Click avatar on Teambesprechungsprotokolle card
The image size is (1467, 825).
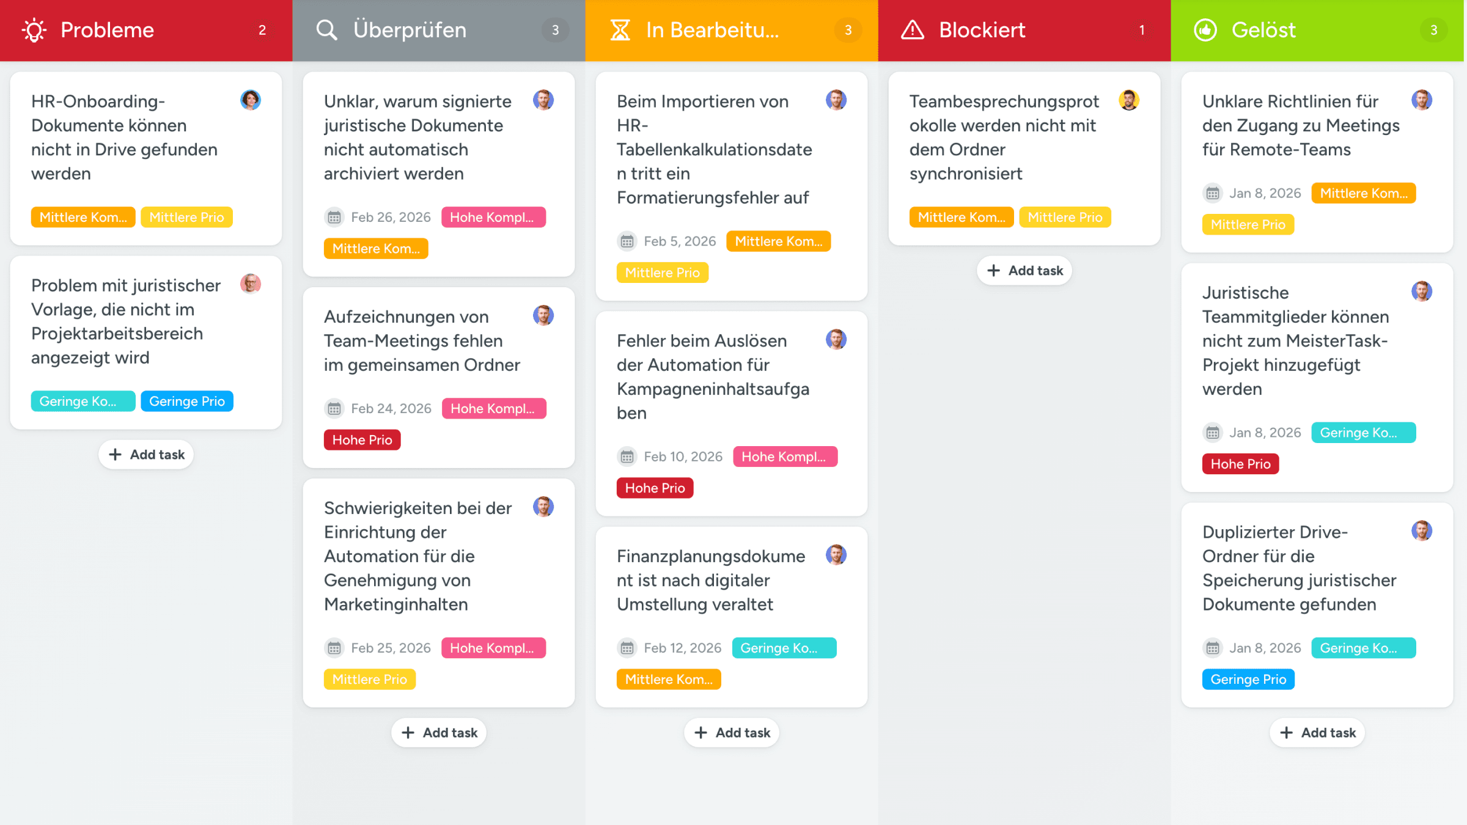(1128, 100)
